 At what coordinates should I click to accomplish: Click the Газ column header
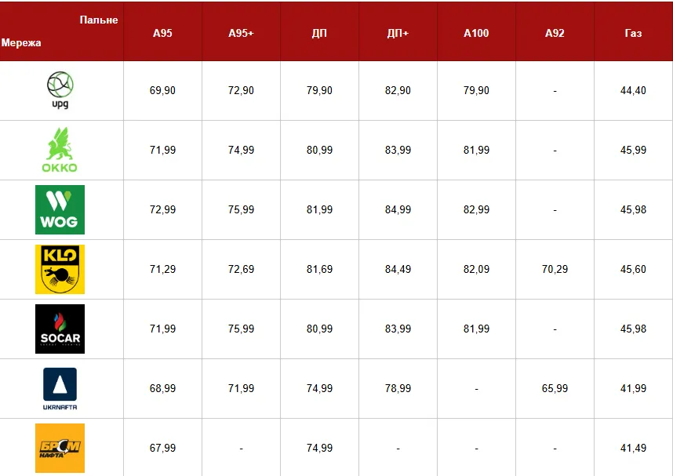point(633,34)
